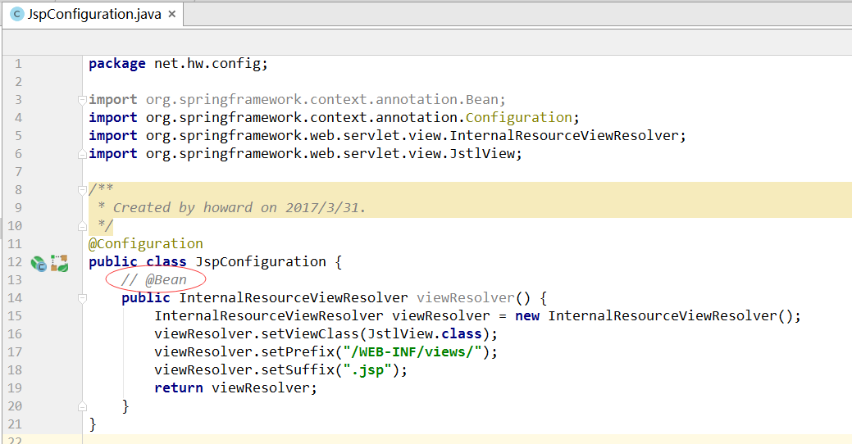852x444 pixels.
Task: Click 'JstlView;' in the line 6 import
Action: click(485, 154)
